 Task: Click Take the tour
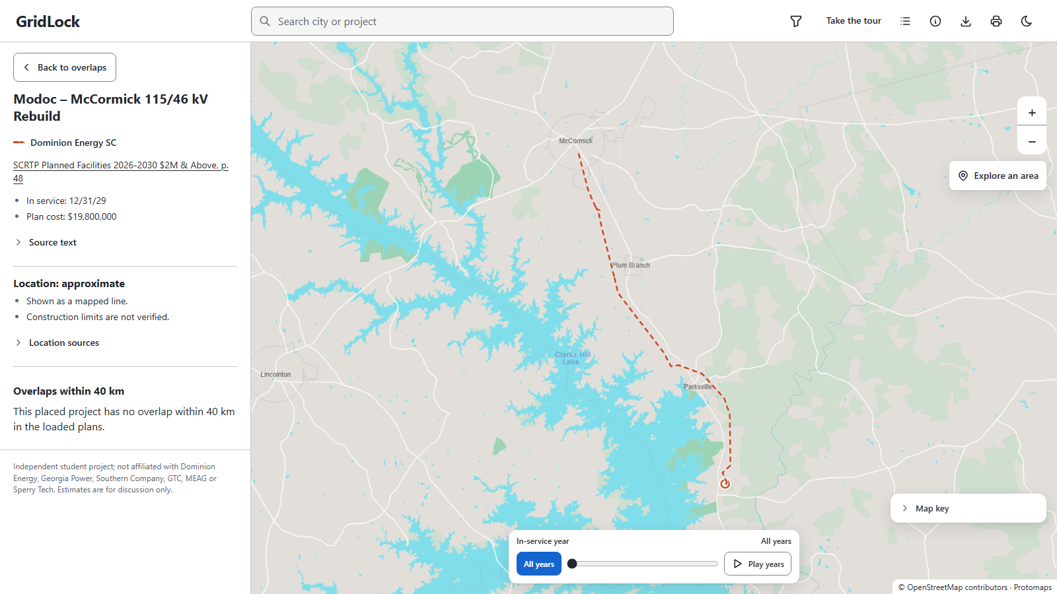[x=854, y=21]
